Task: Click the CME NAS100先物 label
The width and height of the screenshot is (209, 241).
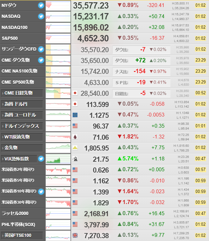Action: point(19,71)
